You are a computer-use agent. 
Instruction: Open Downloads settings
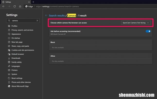16,58
